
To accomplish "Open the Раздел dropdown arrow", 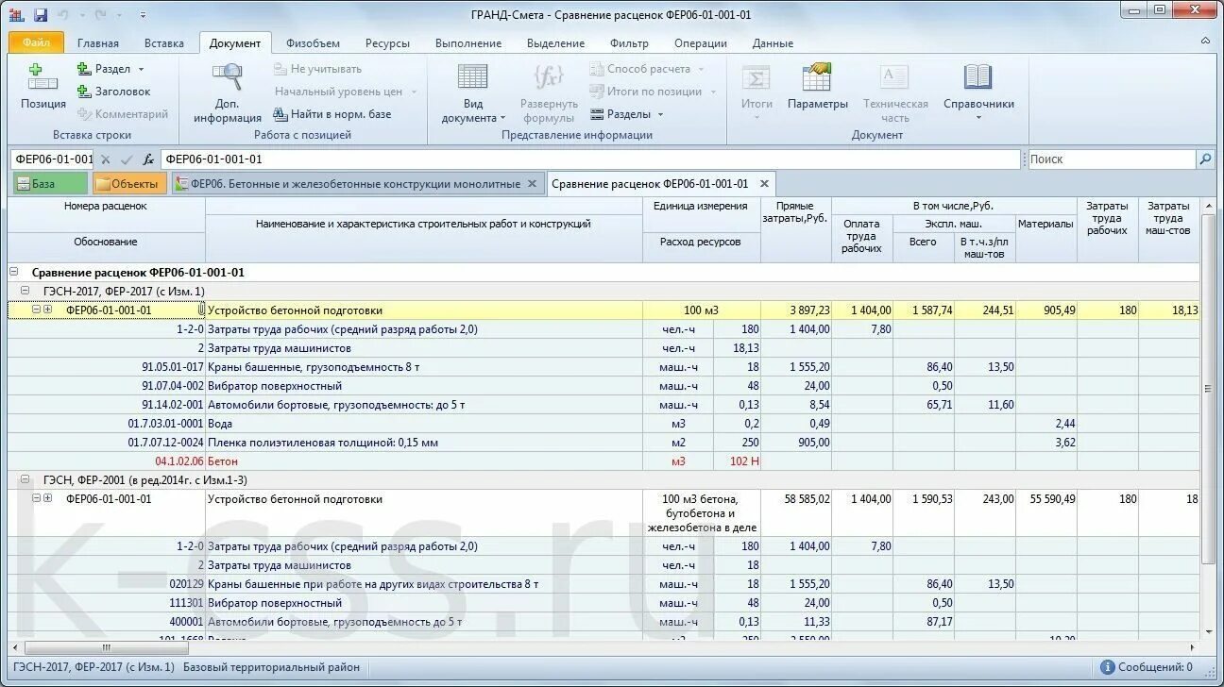I will point(141,70).
